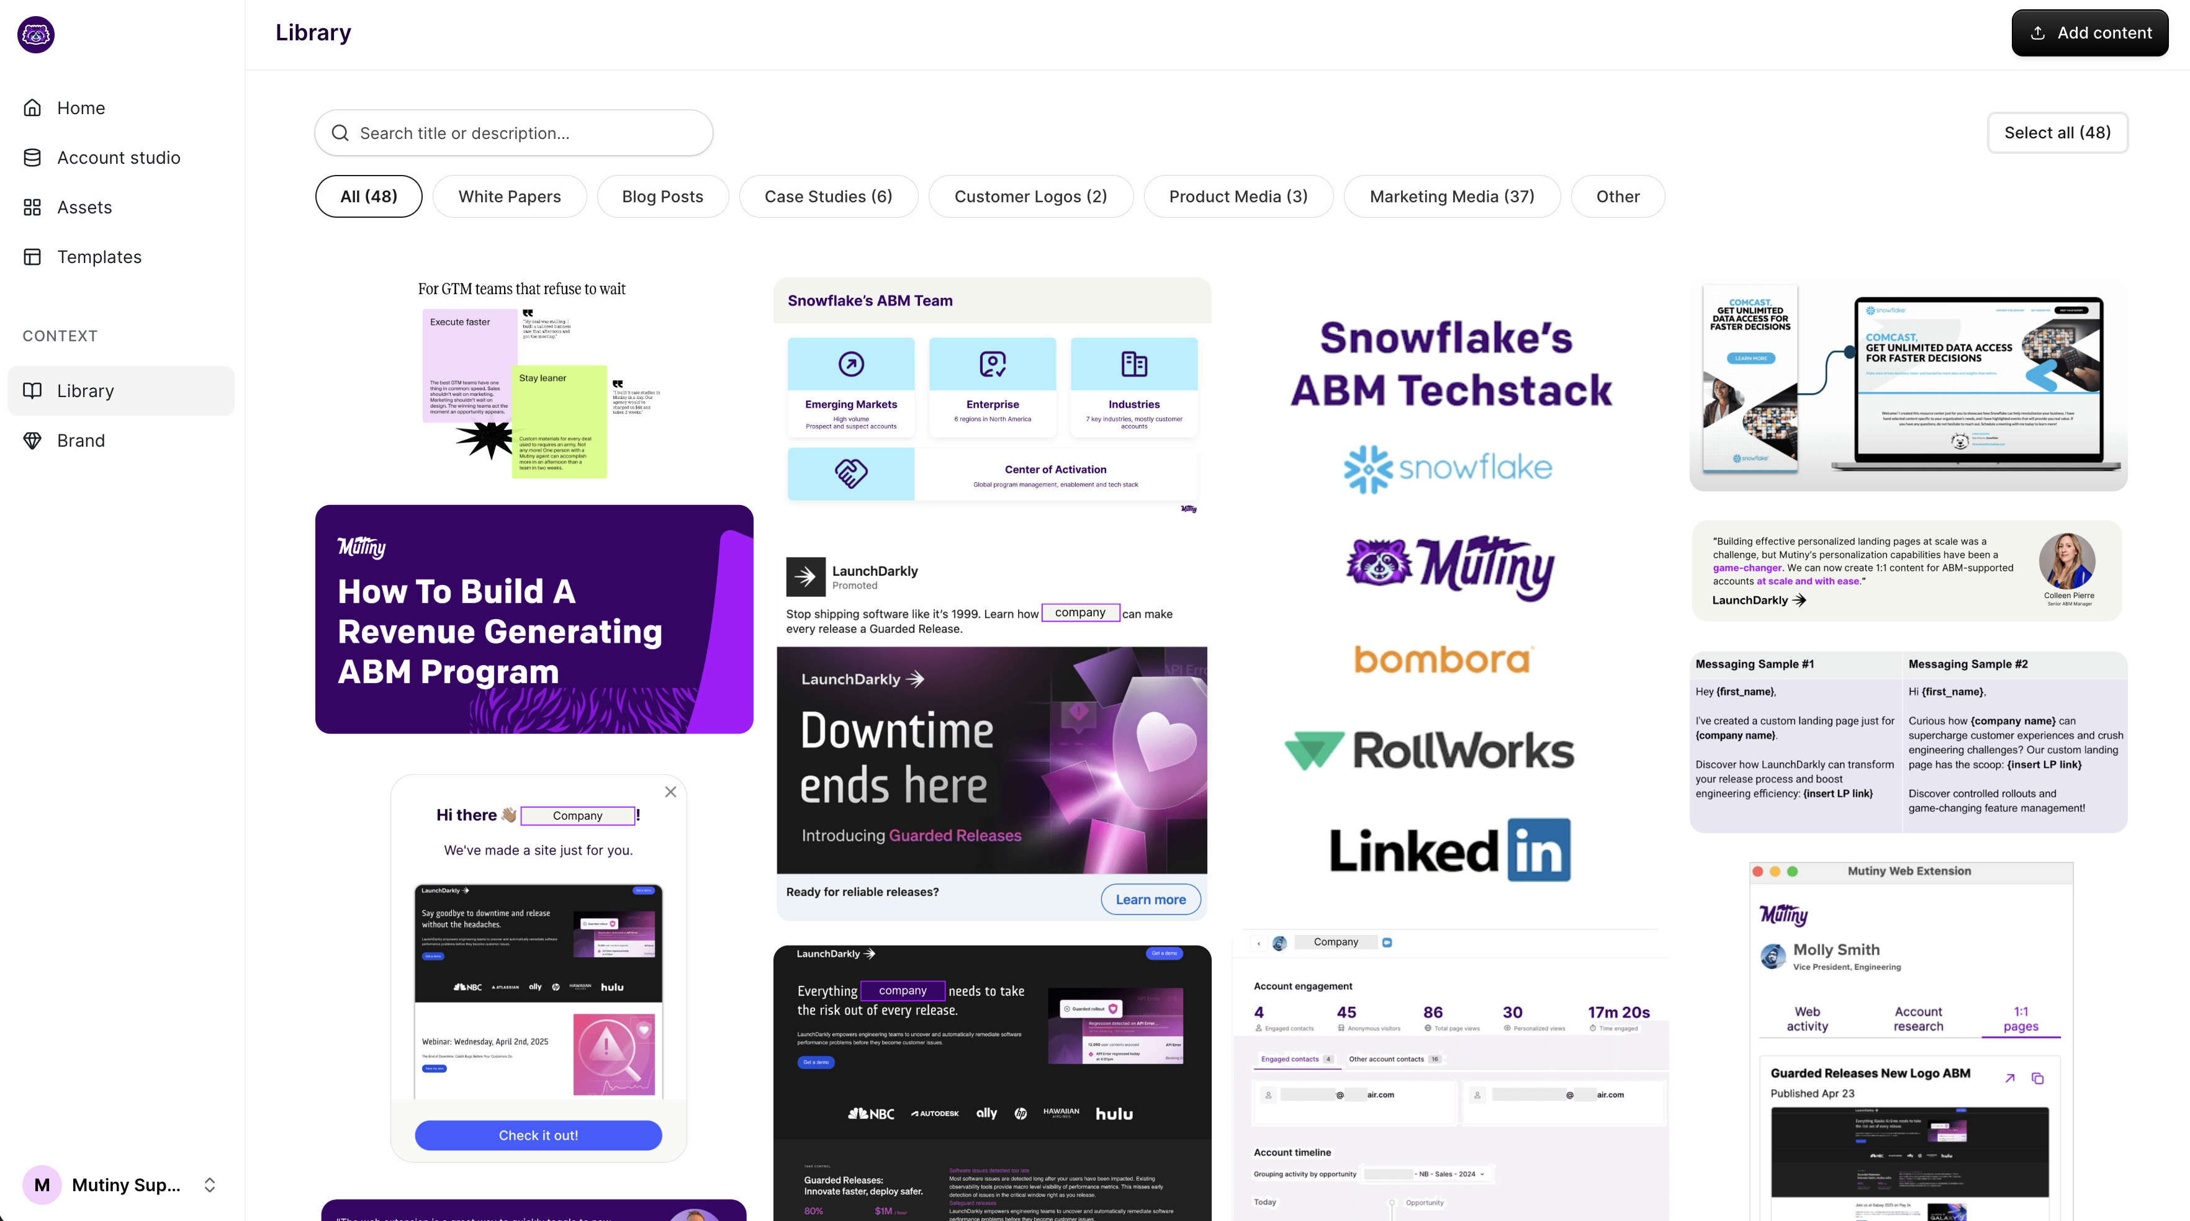Click the Brand diamond icon
The width and height of the screenshot is (2190, 1221).
click(32, 440)
